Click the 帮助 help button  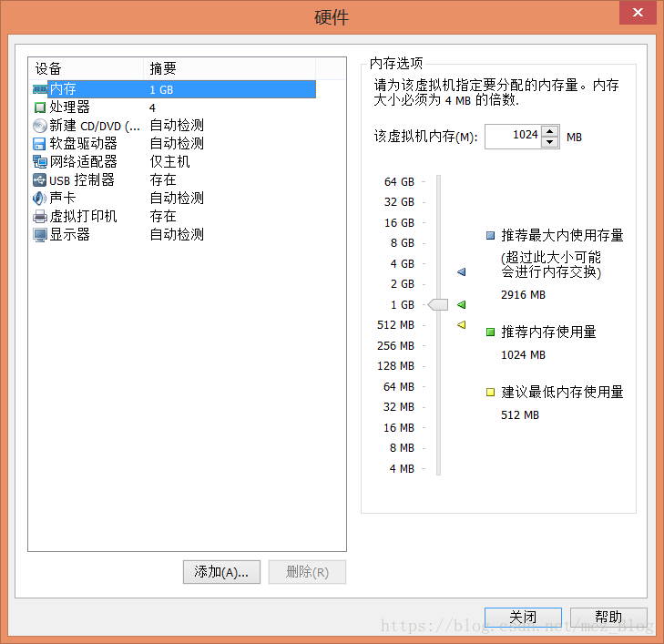(608, 618)
